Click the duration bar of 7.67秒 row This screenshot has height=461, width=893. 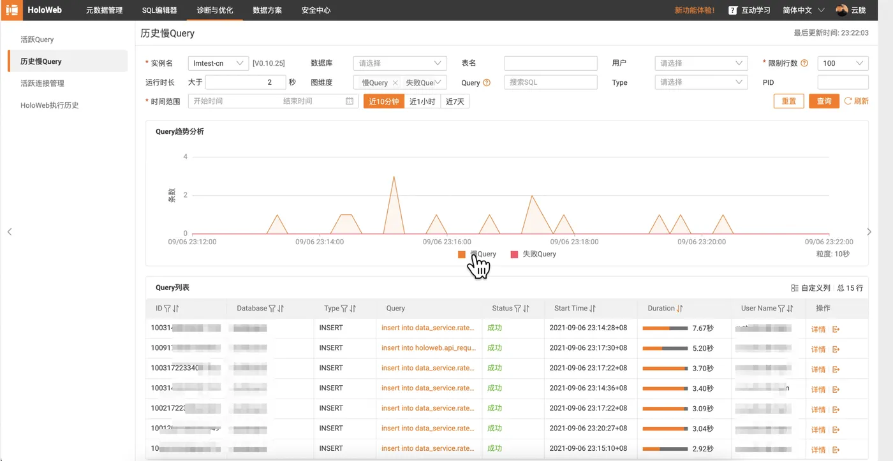coord(665,328)
